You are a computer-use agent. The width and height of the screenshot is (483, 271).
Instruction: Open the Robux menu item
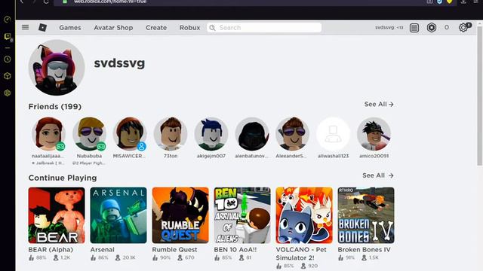point(189,28)
